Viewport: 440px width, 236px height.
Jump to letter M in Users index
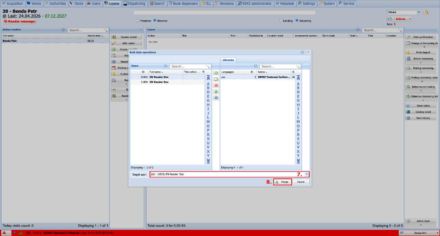click(x=208, y=122)
